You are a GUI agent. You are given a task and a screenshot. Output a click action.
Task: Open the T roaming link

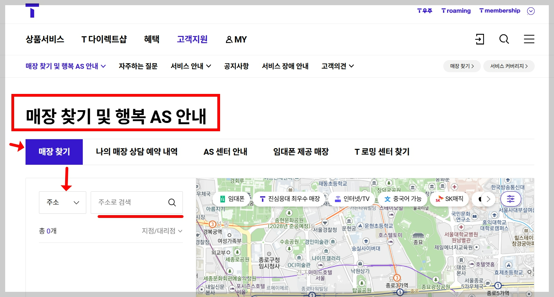[456, 11]
